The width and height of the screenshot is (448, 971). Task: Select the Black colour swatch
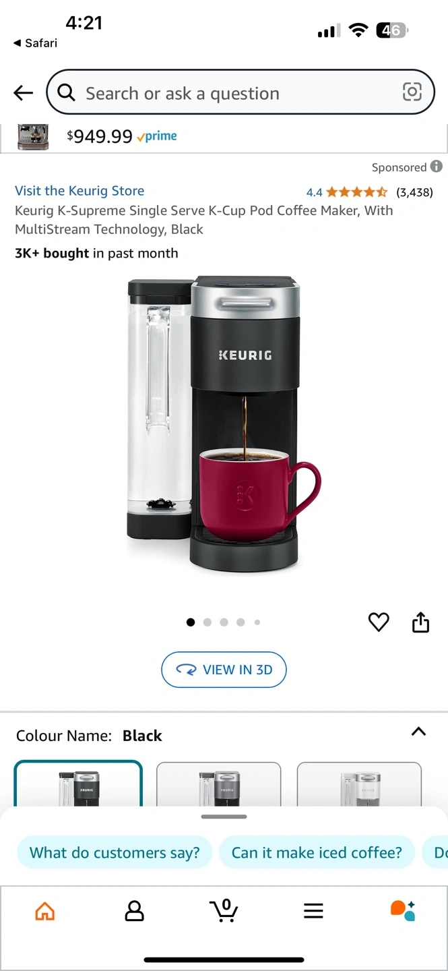(x=78, y=784)
